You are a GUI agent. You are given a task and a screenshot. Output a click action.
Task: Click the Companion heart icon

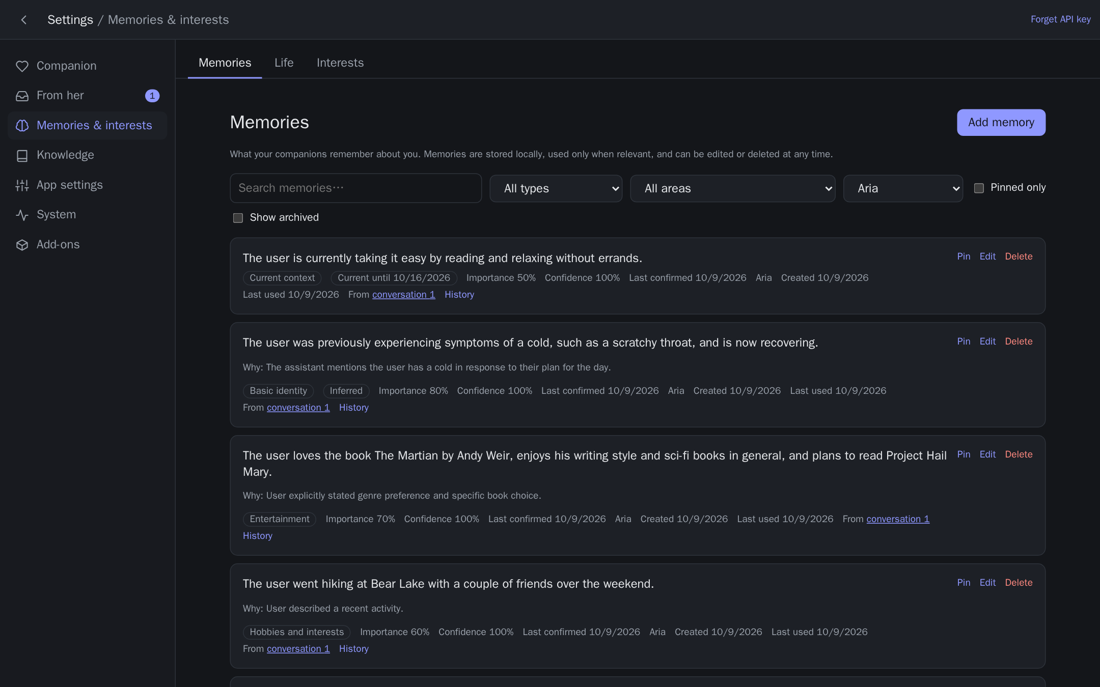22,66
